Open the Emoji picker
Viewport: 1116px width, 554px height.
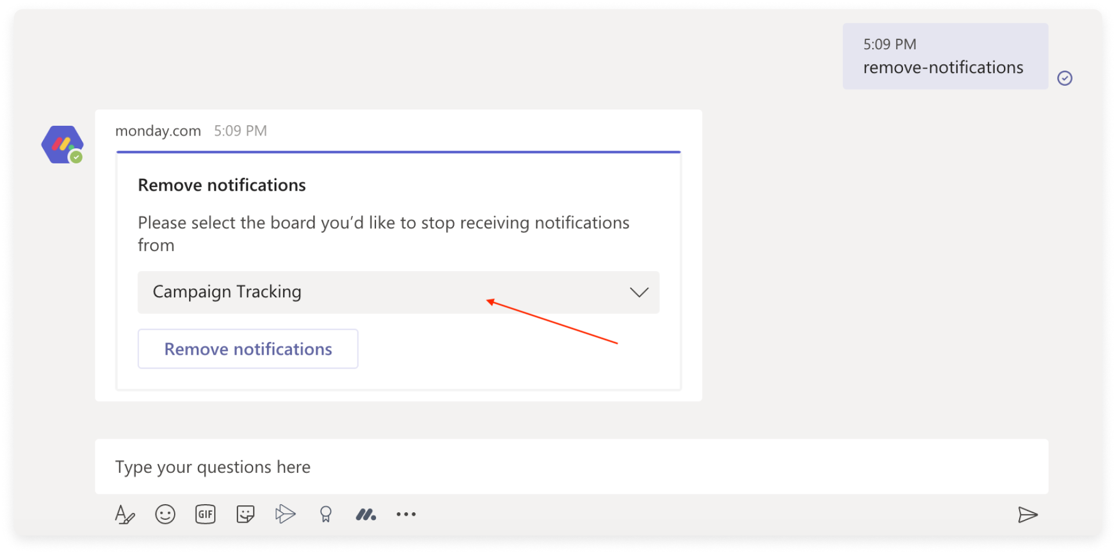pos(165,515)
